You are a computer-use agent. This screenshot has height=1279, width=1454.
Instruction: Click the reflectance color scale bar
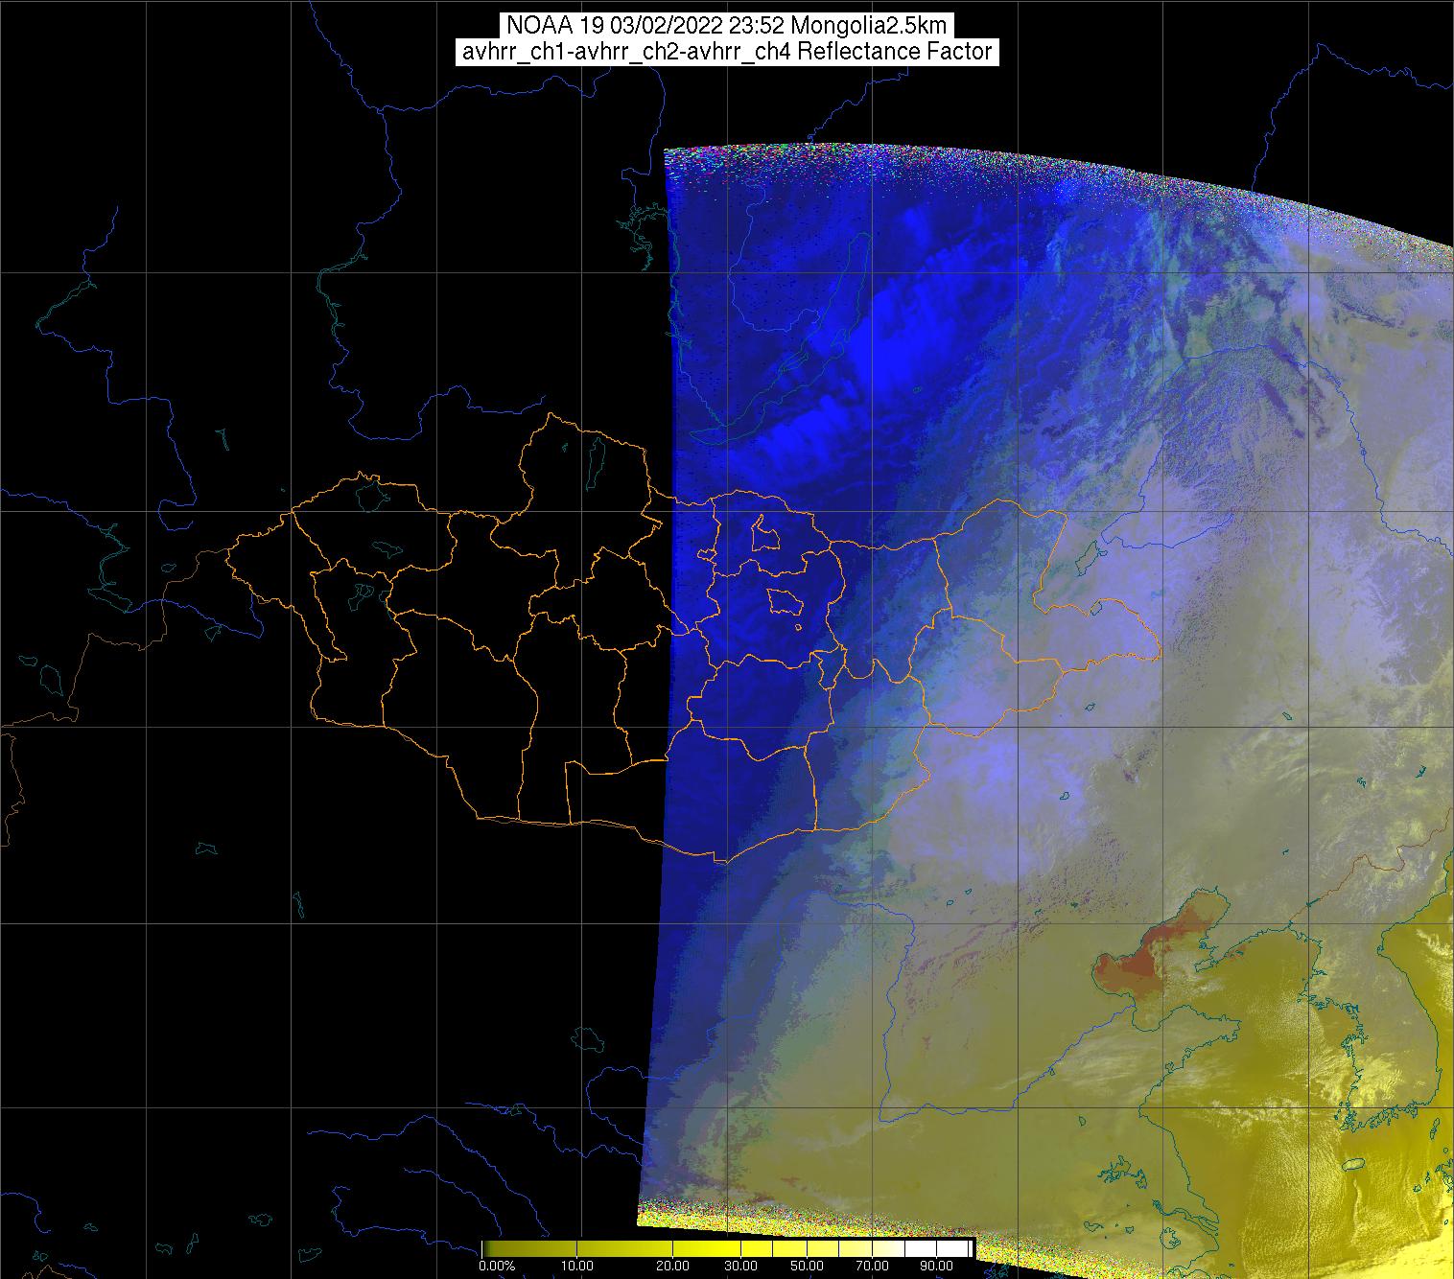click(x=727, y=1248)
